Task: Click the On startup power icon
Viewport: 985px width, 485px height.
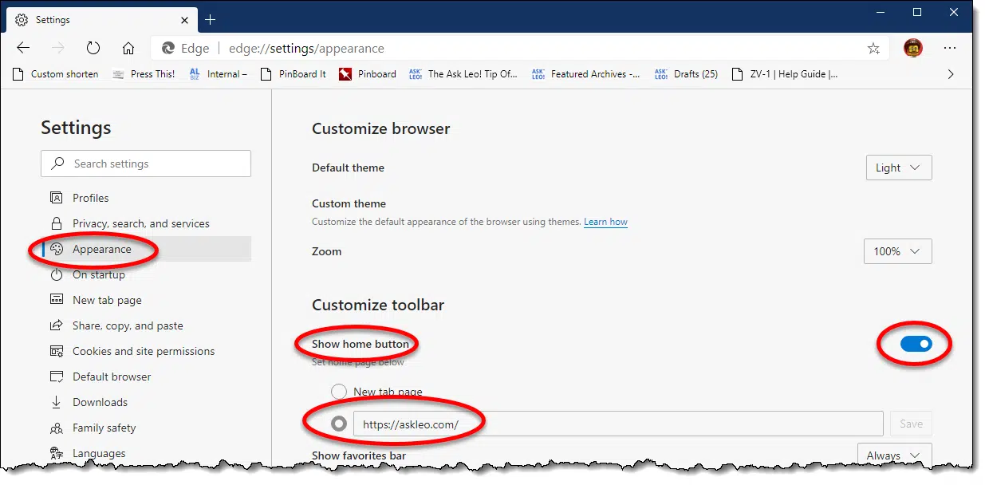Action: 57,274
